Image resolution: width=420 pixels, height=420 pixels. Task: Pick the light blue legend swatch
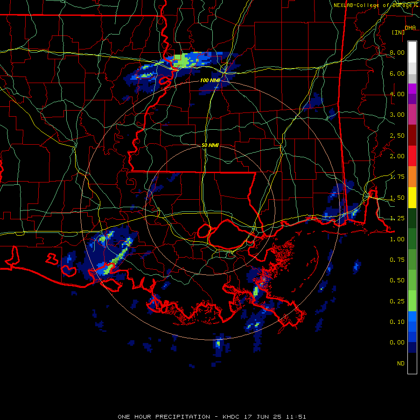[412, 316]
